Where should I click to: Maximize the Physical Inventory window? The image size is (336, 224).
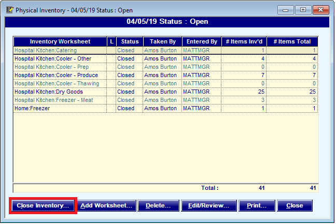pos(303,9)
